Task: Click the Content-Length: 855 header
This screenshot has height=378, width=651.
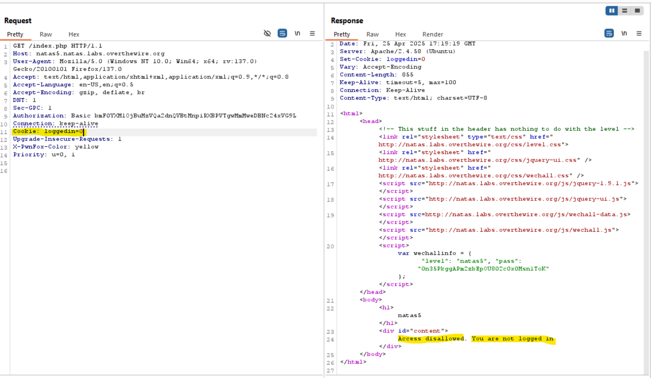Action: (x=376, y=75)
